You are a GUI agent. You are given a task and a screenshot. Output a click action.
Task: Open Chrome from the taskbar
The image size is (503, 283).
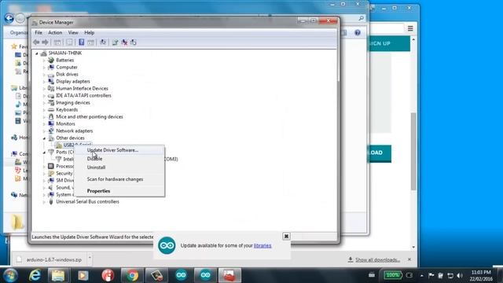pyautogui.click(x=132, y=275)
